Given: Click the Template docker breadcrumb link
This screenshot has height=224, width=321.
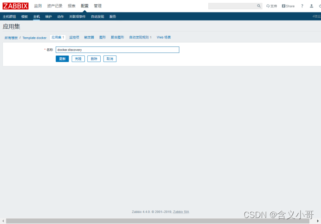Looking at the screenshot, I should tap(34, 38).
